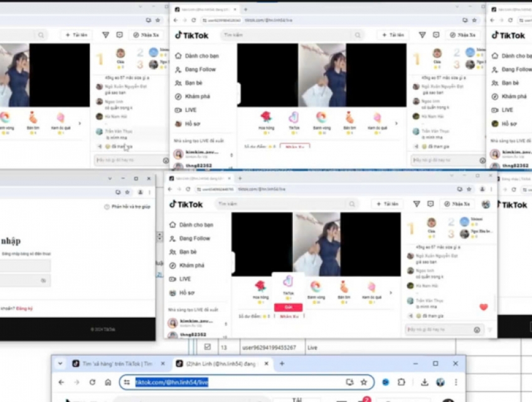Click the highlighted tiktok.com address bar URL

(x=173, y=382)
